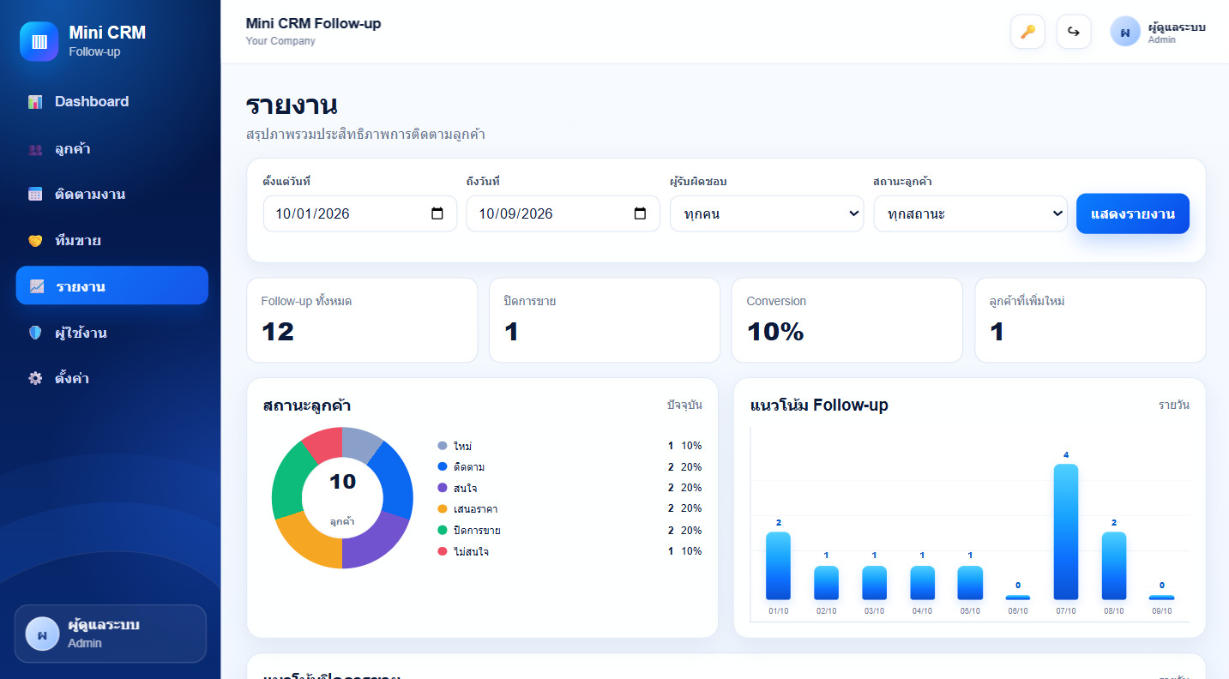Click the ติดตามงาน calendar icon in sidebar
1229x679 pixels.
click(35, 194)
